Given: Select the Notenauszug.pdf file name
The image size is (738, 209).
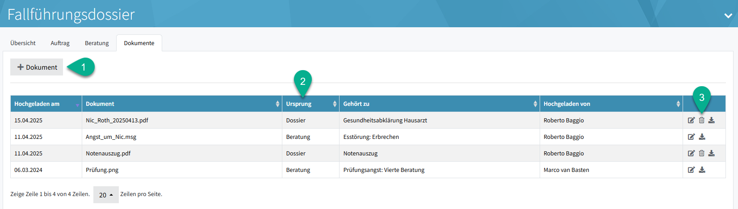Looking at the screenshot, I should (x=108, y=153).
